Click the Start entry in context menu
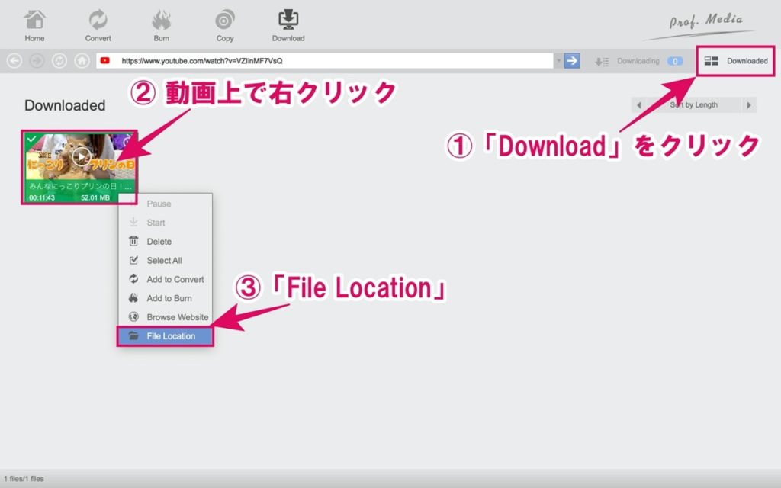Screen dimensions: 781x488 click(x=165, y=223)
